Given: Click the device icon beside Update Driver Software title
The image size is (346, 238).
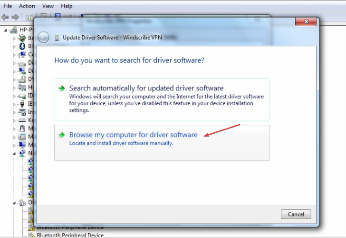Looking at the screenshot, I should [57, 38].
